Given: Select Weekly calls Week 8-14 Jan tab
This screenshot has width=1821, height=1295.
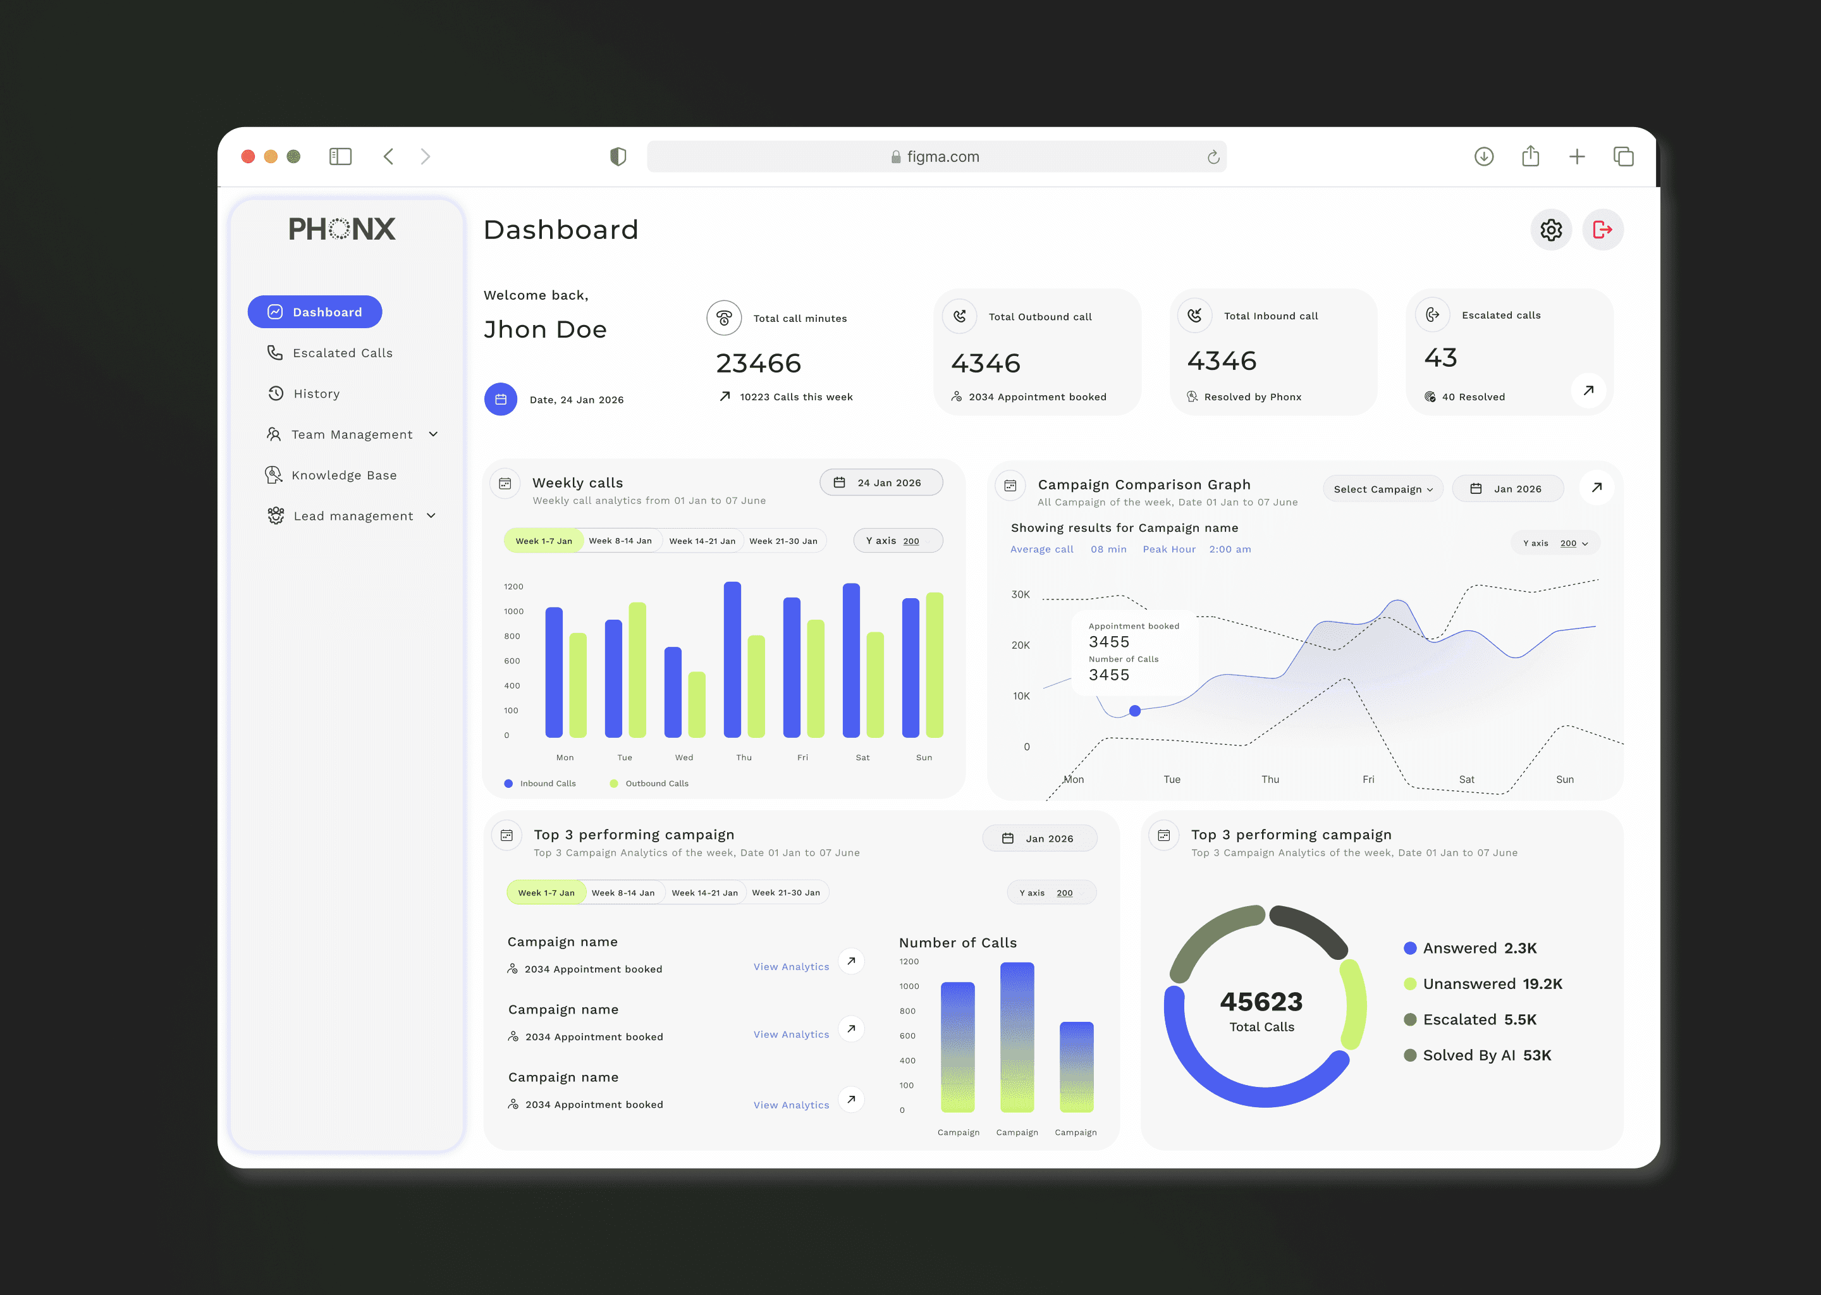Looking at the screenshot, I should [x=620, y=541].
